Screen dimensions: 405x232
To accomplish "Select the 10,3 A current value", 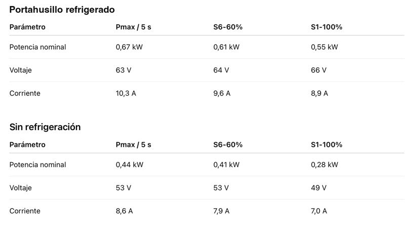I will 126,93.
